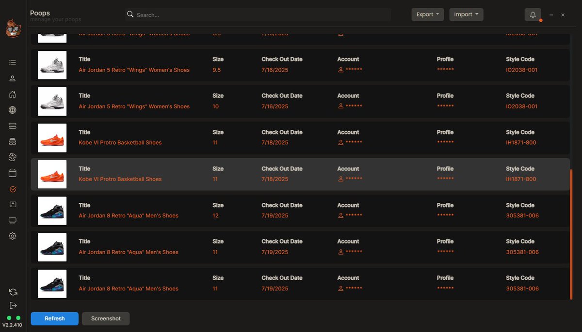582x332 pixels.
Task: Click the Jordan 5 Wings size 9.5 shoe thumbnail
Action: coord(52,65)
